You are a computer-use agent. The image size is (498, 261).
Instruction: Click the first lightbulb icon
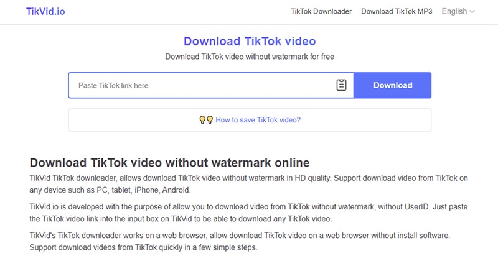tap(202, 120)
